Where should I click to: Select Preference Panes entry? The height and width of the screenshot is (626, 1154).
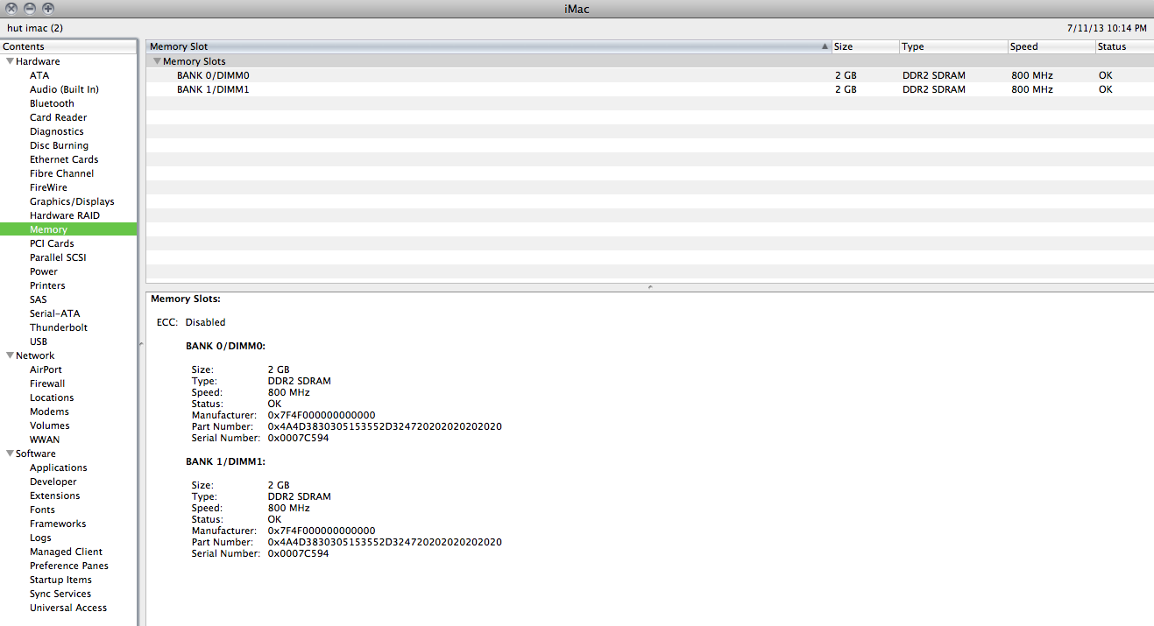[69, 566]
